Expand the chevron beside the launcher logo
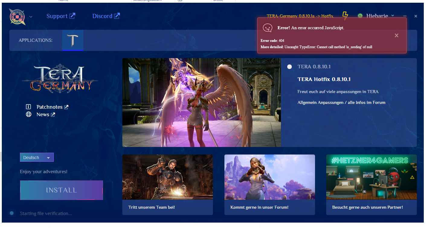Screen dimensions: 428x228 (x=31, y=17)
